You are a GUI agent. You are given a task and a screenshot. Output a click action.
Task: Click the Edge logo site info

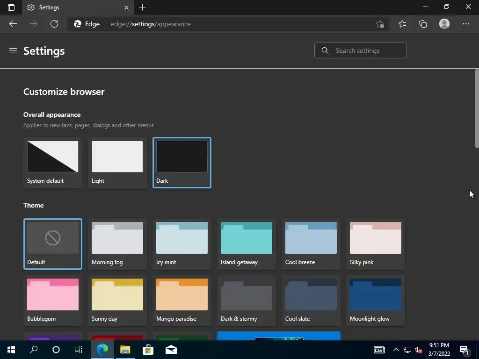(87, 24)
